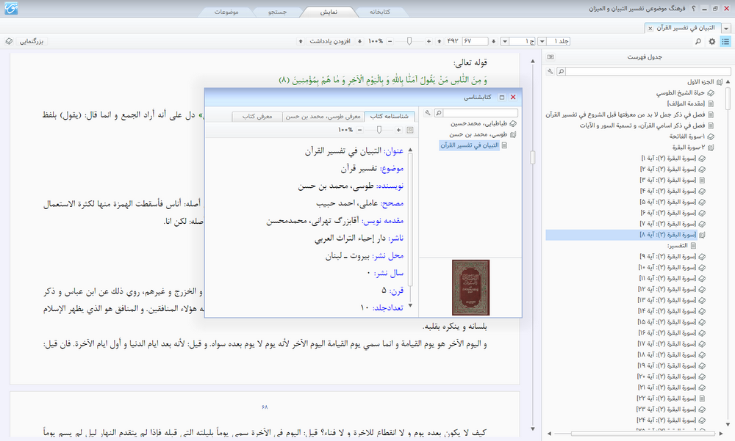Screen dimensions: 735x441
Task: Click the main document scroll down arrow
Action: coord(532,429)
